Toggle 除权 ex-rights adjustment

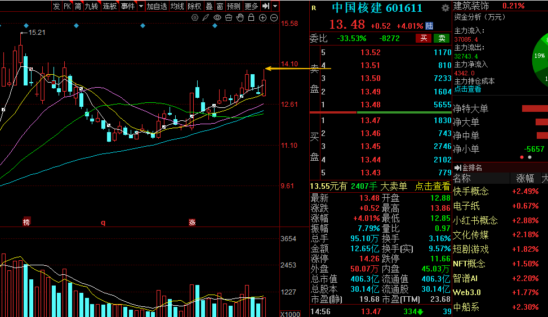pos(194,6)
